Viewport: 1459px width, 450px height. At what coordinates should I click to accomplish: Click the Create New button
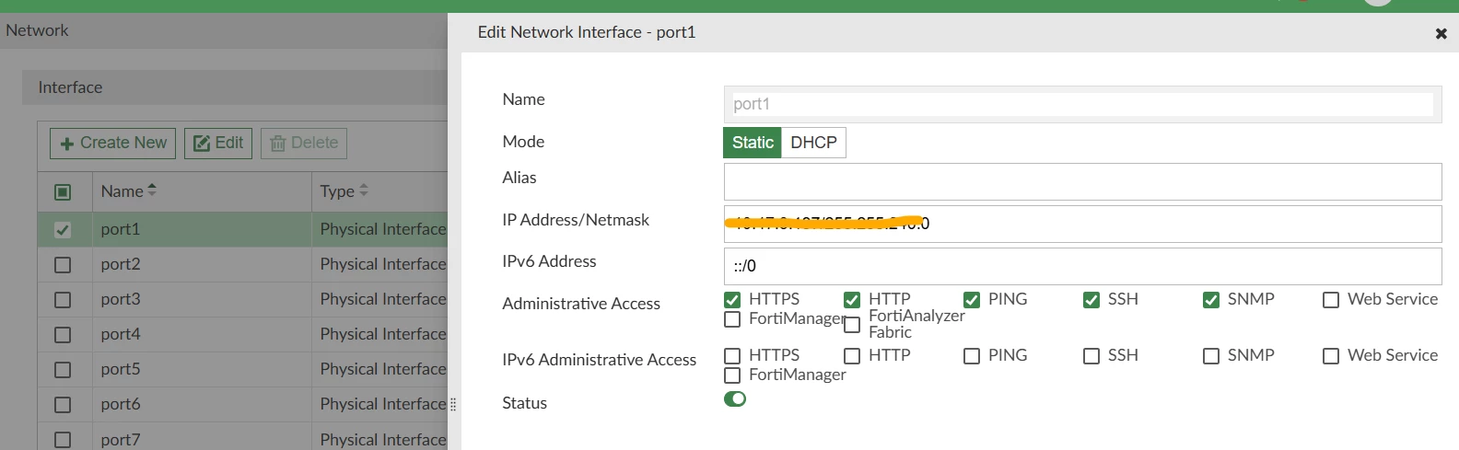(x=113, y=143)
